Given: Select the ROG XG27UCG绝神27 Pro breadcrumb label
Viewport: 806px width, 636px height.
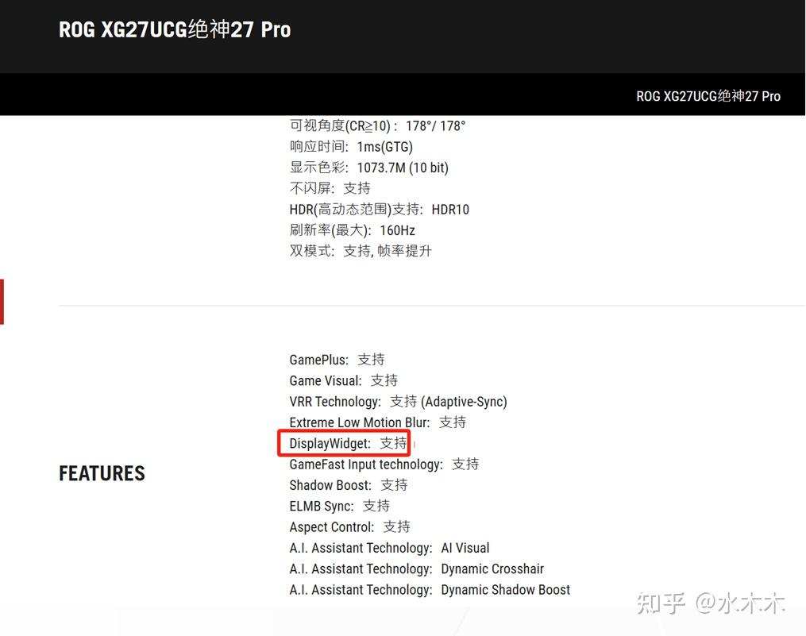Looking at the screenshot, I should (x=708, y=96).
